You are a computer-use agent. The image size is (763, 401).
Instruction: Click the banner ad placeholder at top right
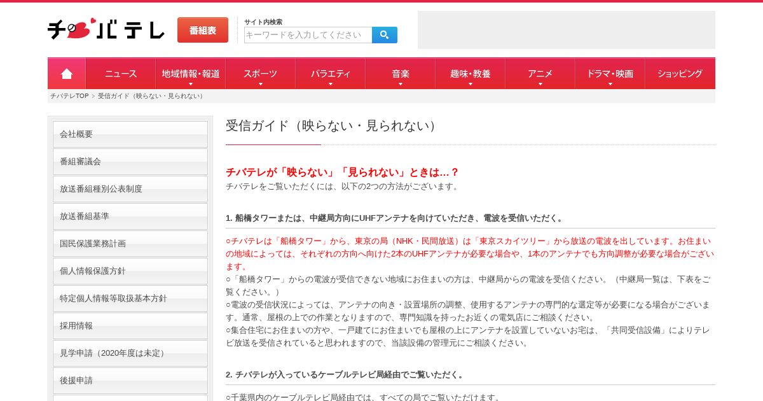(567, 30)
